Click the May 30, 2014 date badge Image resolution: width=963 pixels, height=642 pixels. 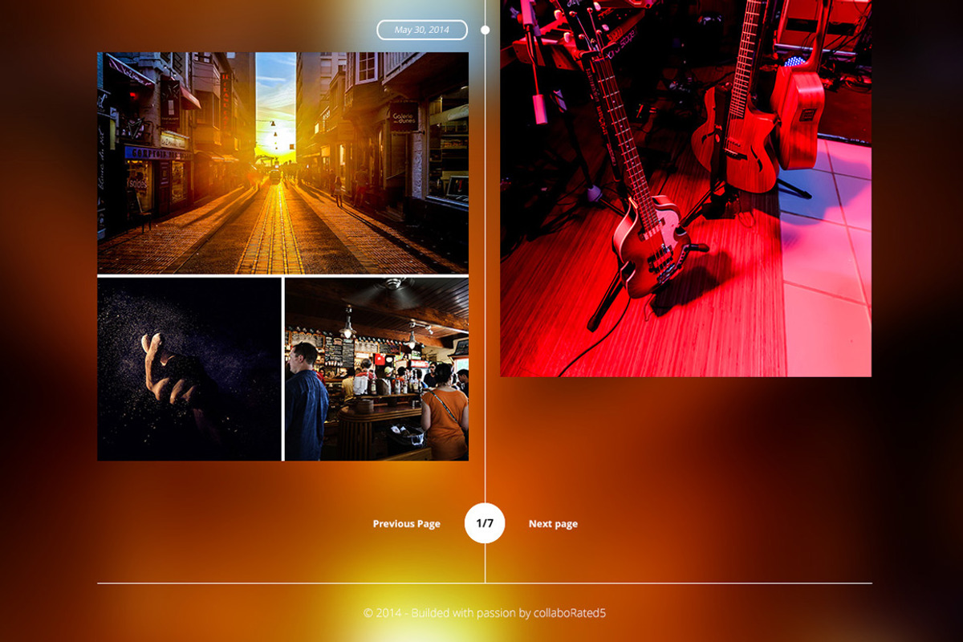422,30
